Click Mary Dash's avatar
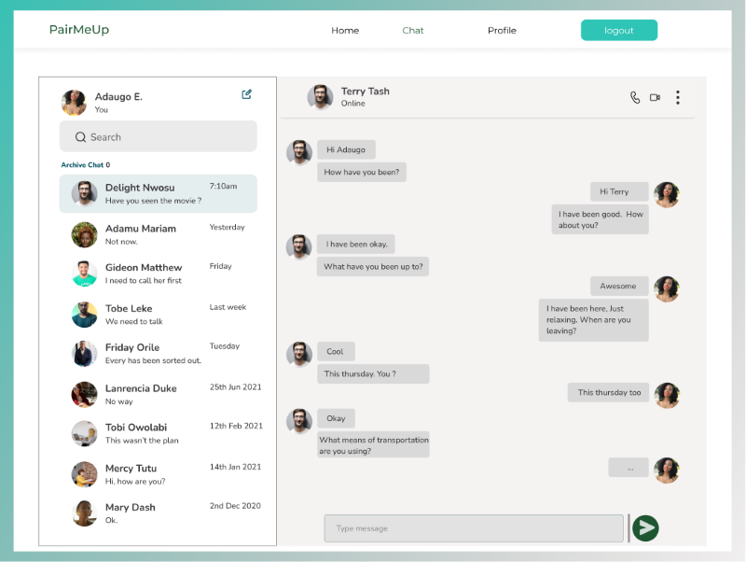The image size is (746, 562). [x=84, y=513]
